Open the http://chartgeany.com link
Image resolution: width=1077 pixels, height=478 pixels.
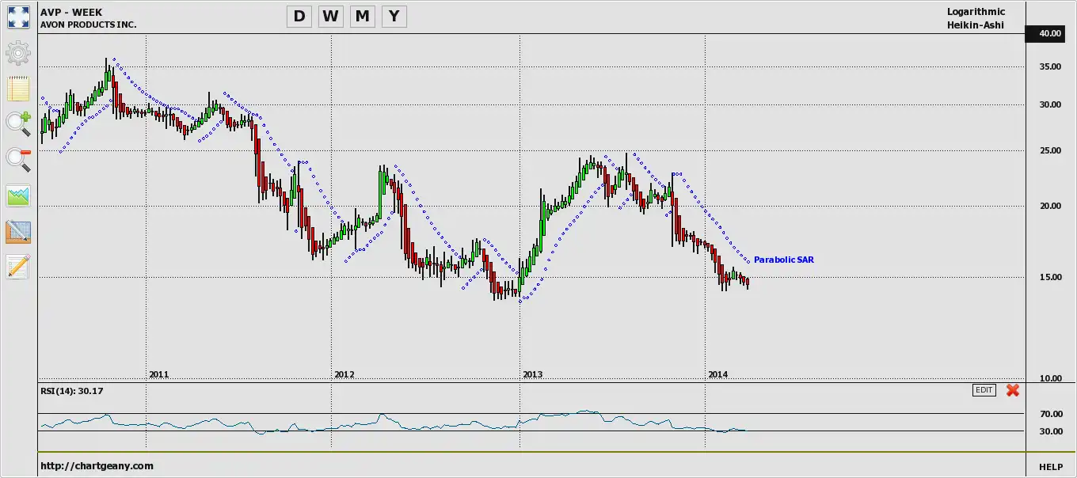(97, 466)
